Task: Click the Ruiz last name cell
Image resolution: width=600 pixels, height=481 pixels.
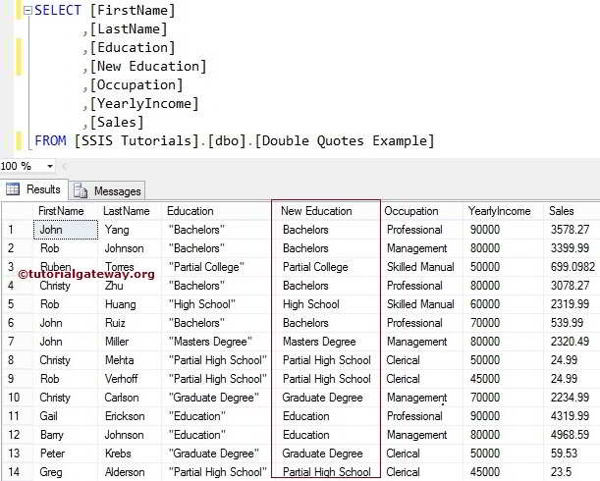Action: 130,323
